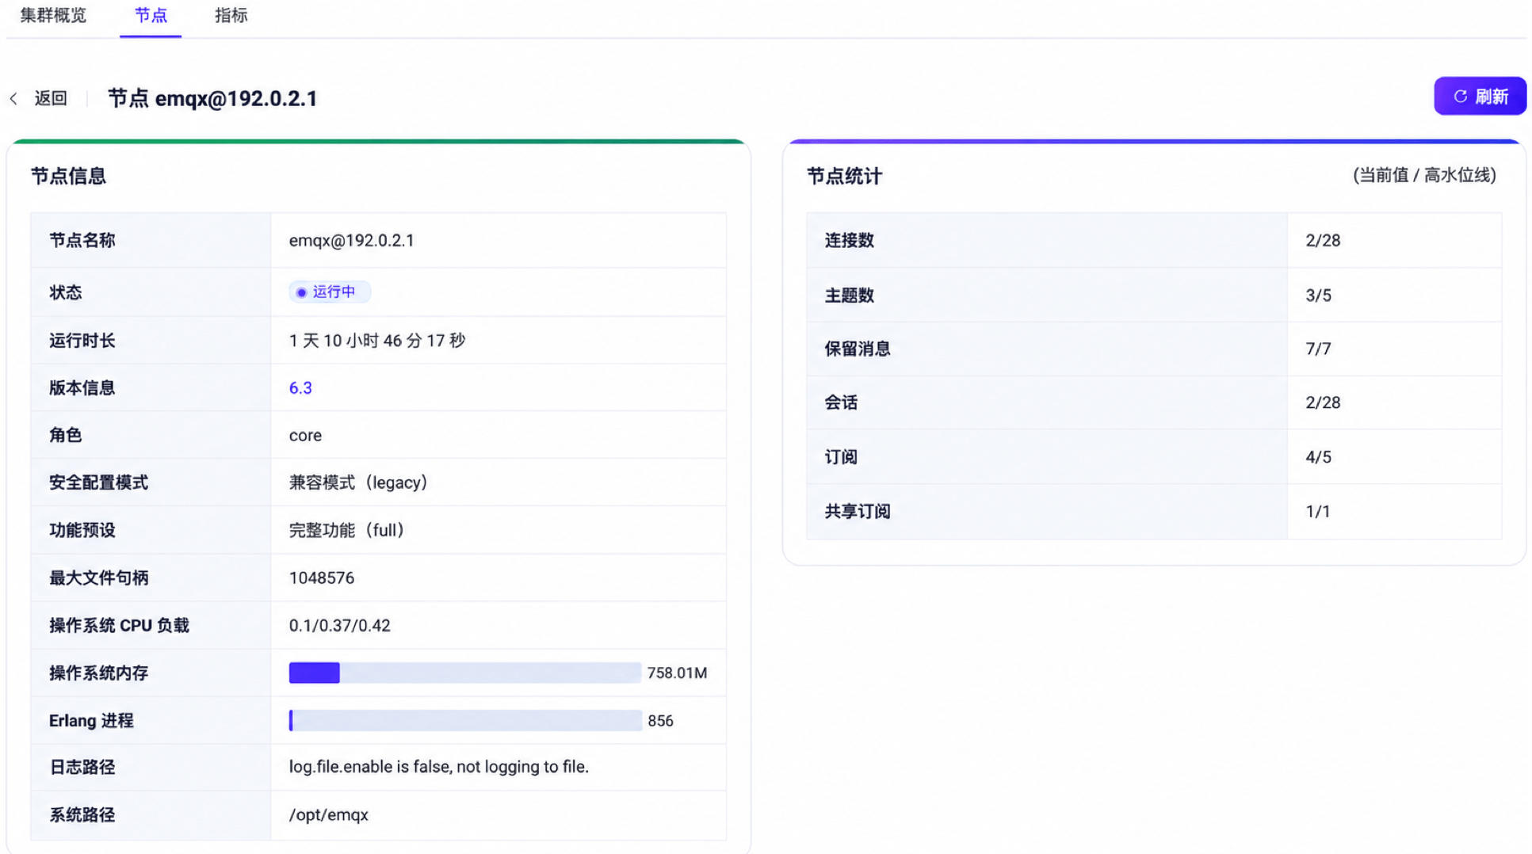1532x854 pixels.
Task: Click Erlang process count 856
Action: [x=660, y=721]
